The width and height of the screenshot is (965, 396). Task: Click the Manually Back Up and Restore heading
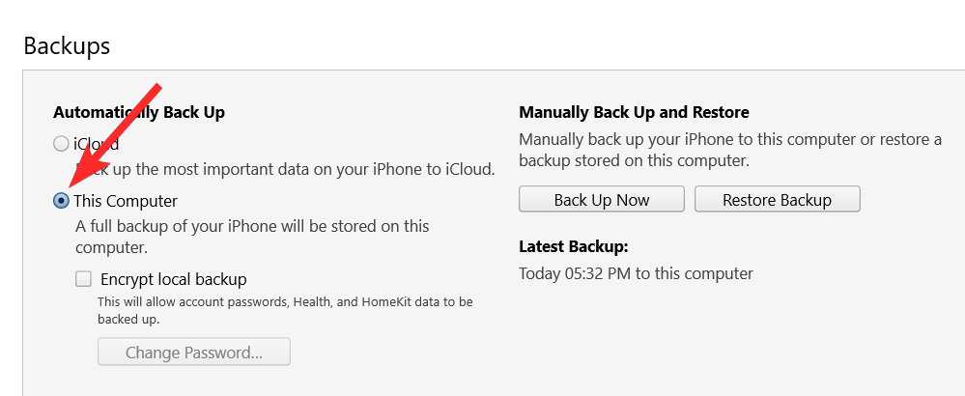(634, 112)
